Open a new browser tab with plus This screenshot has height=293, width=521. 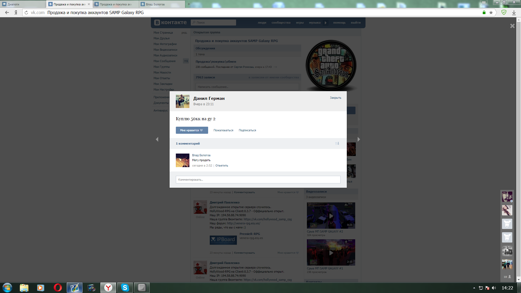click(189, 4)
